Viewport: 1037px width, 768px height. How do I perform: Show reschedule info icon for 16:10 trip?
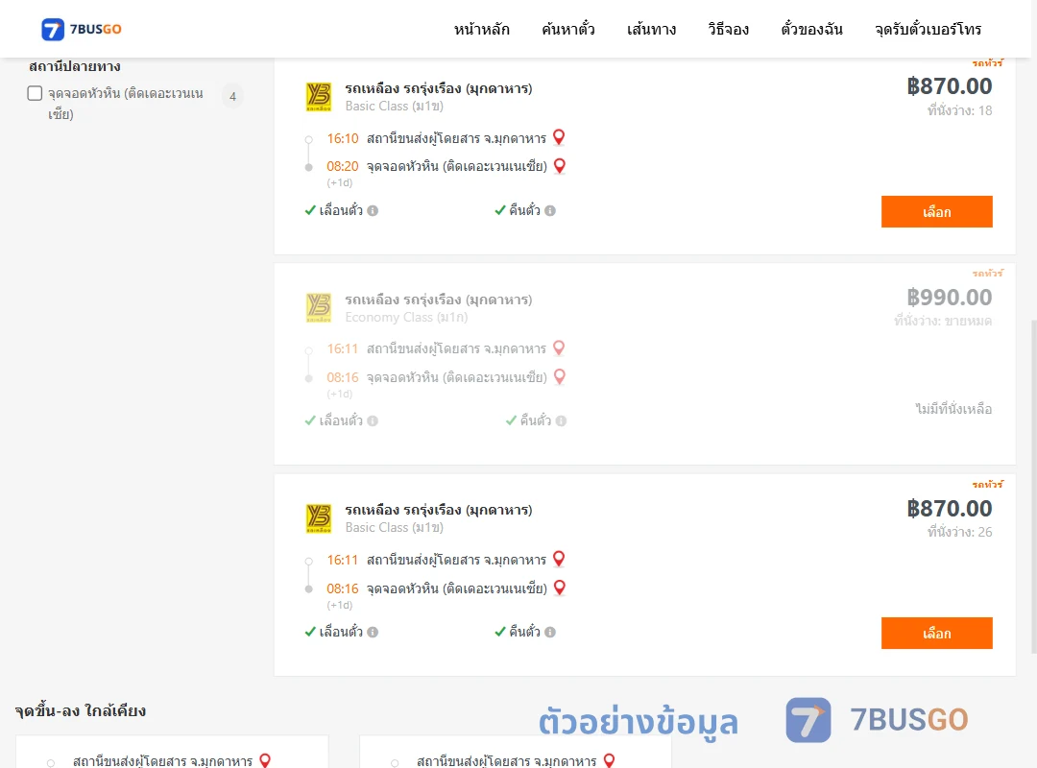point(373,211)
